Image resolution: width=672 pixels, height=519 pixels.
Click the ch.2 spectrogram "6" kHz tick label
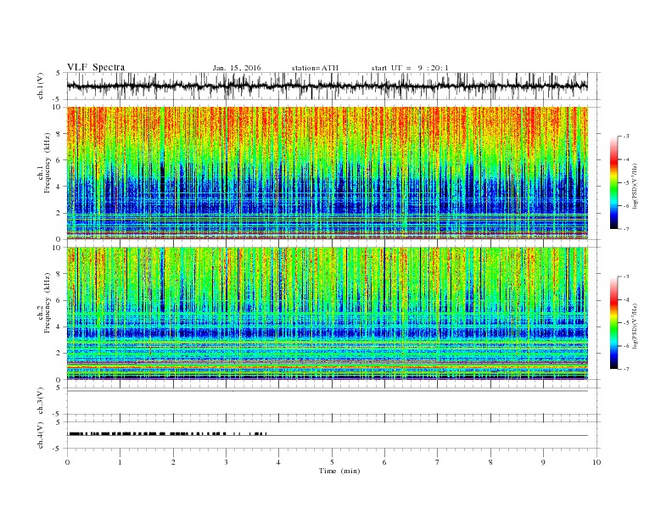click(59, 300)
